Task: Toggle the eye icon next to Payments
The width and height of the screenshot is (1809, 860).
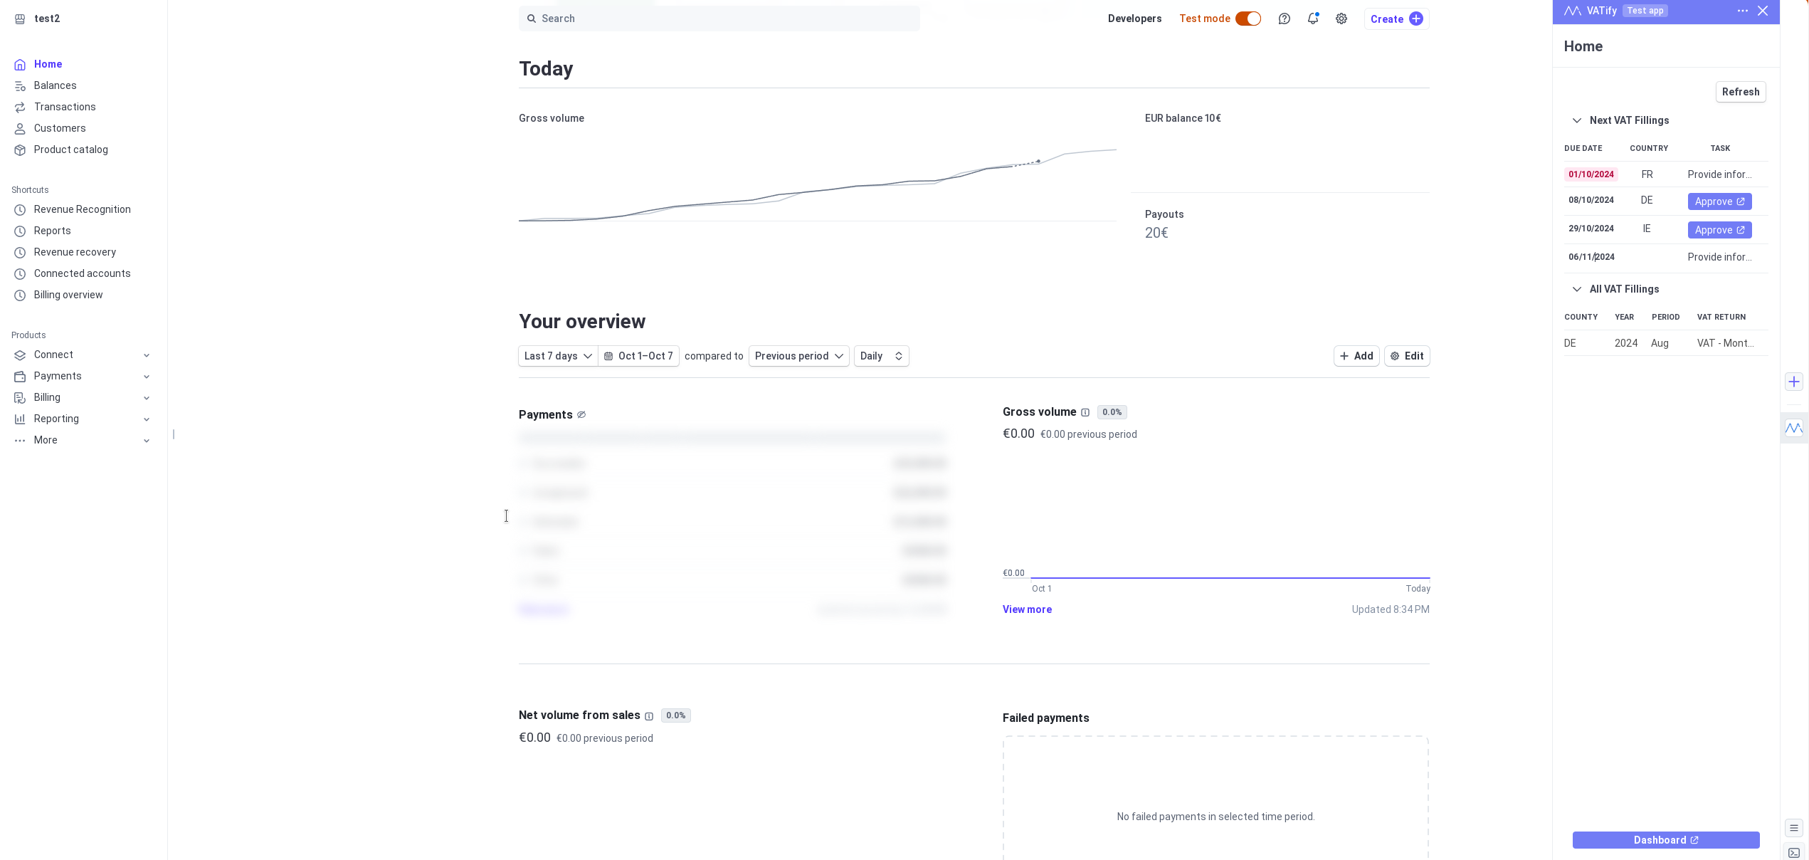Action: 581,414
